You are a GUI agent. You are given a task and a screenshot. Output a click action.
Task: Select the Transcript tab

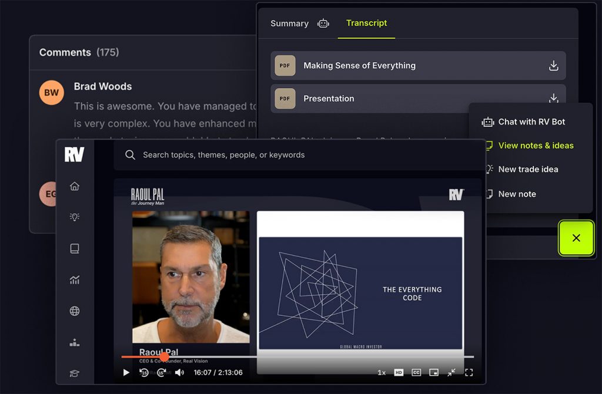(366, 23)
